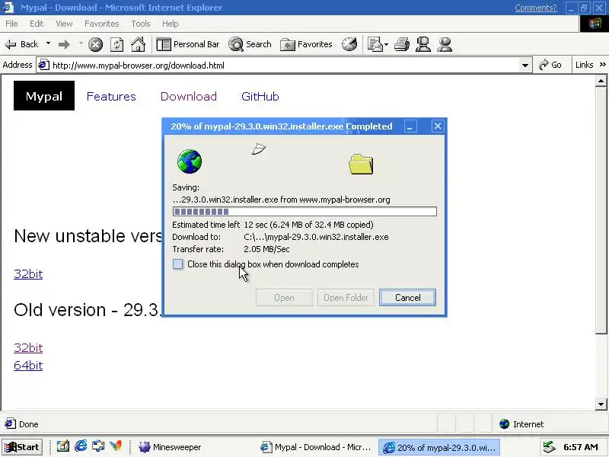Image resolution: width=609 pixels, height=457 pixels.
Task: Minimize the download dialog
Action: (x=410, y=126)
